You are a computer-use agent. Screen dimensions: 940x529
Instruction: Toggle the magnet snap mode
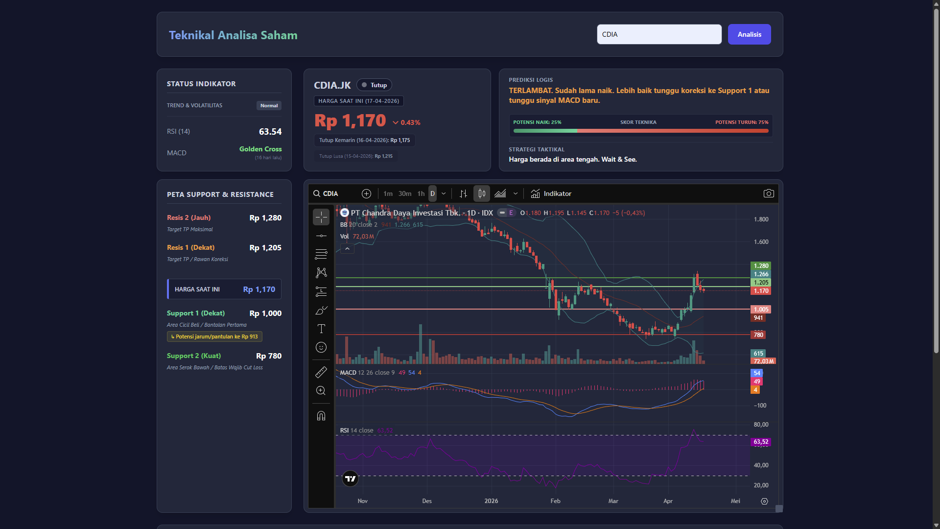(x=321, y=416)
